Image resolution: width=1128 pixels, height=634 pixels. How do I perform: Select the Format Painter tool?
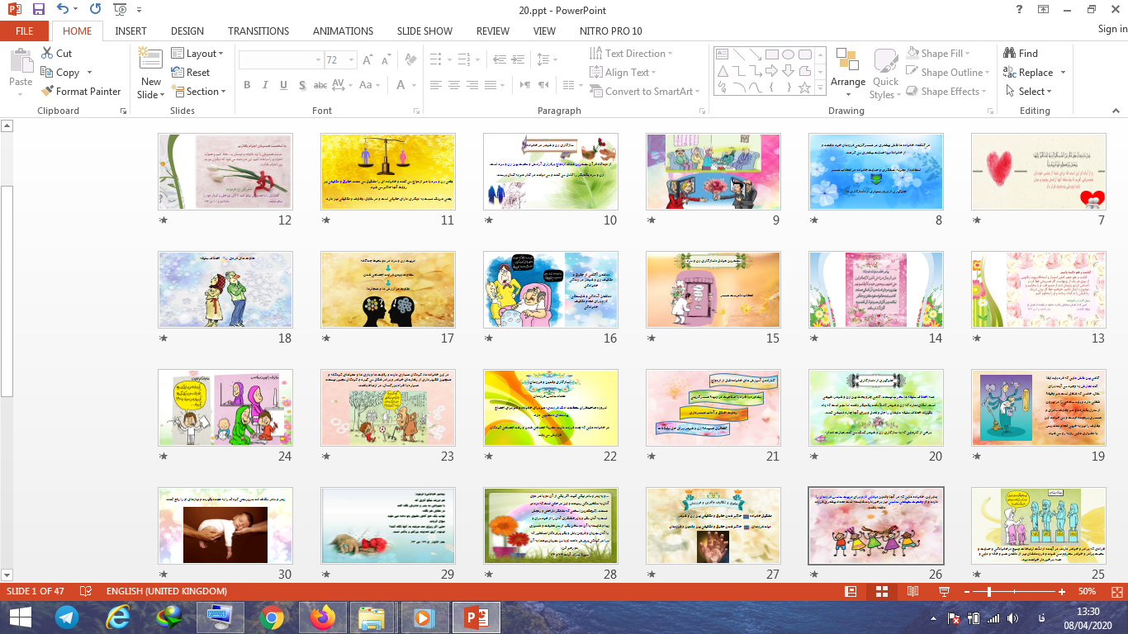(81, 92)
